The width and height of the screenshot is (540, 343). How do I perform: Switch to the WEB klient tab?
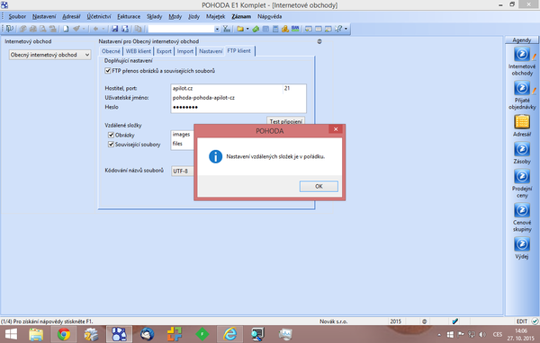pyautogui.click(x=138, y=51)
